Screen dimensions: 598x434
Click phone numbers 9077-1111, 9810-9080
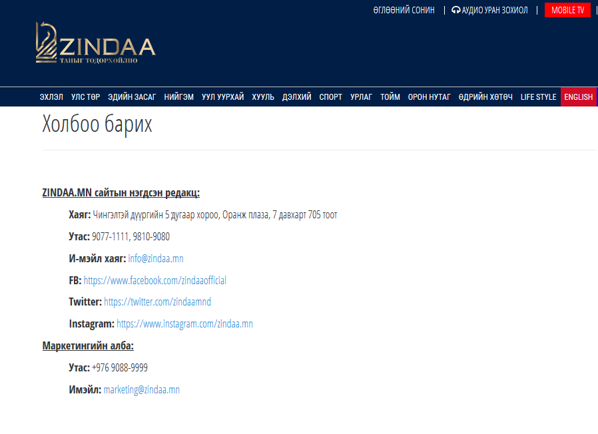[x=131, y=237]
